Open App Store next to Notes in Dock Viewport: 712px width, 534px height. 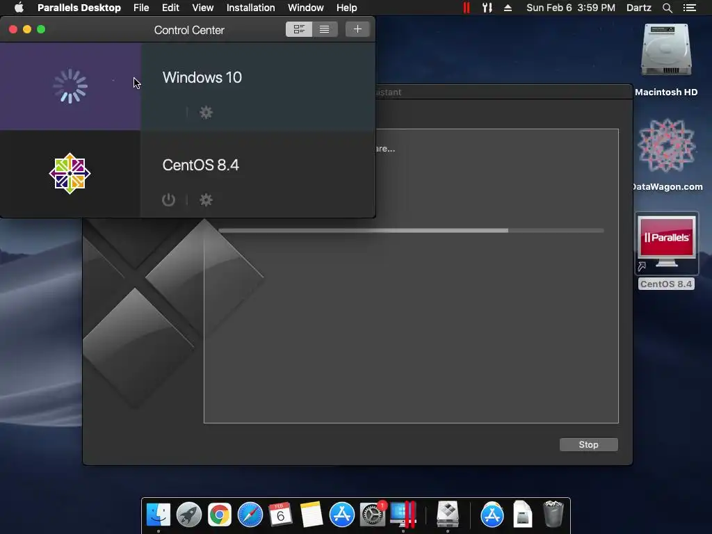point(342,515)
